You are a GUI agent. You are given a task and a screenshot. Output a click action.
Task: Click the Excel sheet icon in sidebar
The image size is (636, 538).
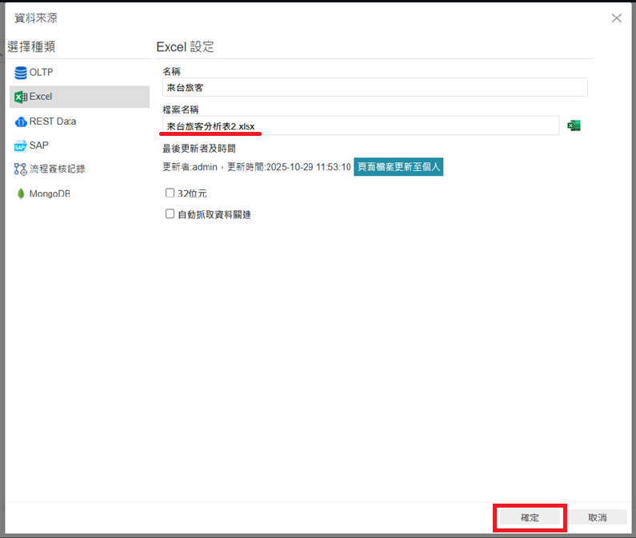(x=20, y=97)
